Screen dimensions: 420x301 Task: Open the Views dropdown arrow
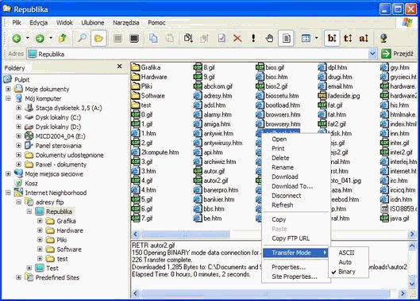pos(316,38)
